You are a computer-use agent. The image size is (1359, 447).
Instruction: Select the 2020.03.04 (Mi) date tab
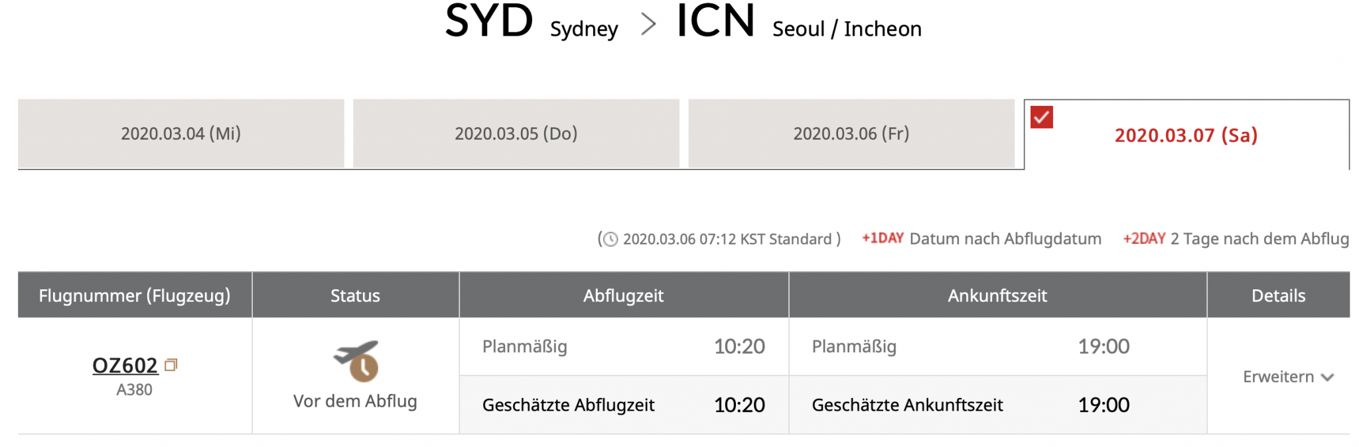pyautogui.click(x=180, y=134)
